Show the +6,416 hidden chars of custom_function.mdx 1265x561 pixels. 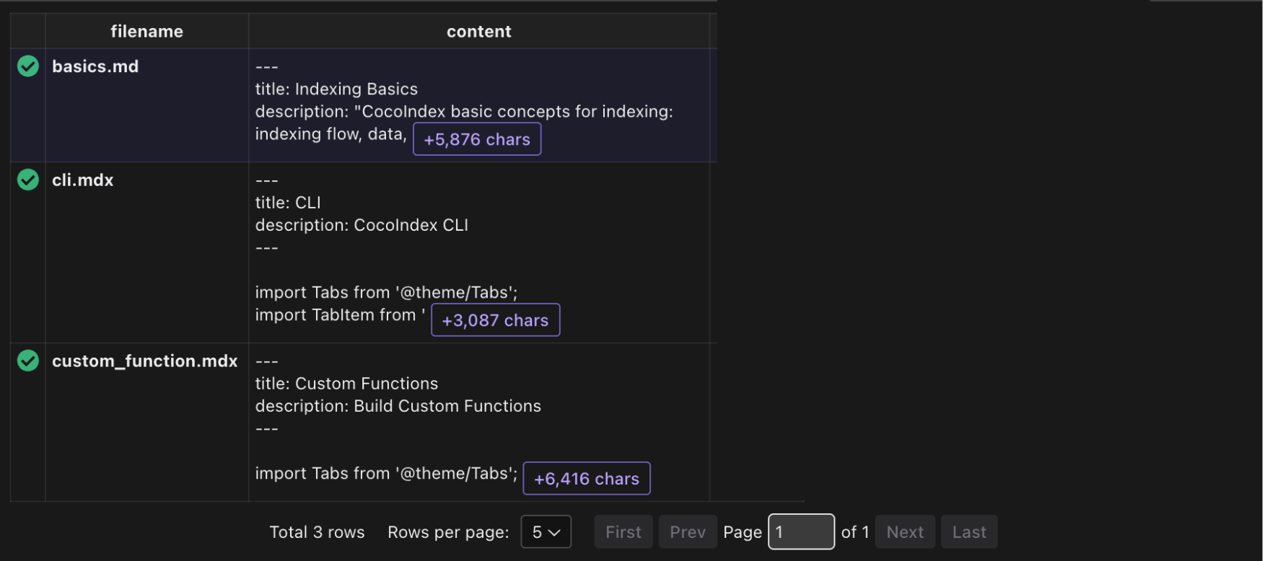point(586,478)
